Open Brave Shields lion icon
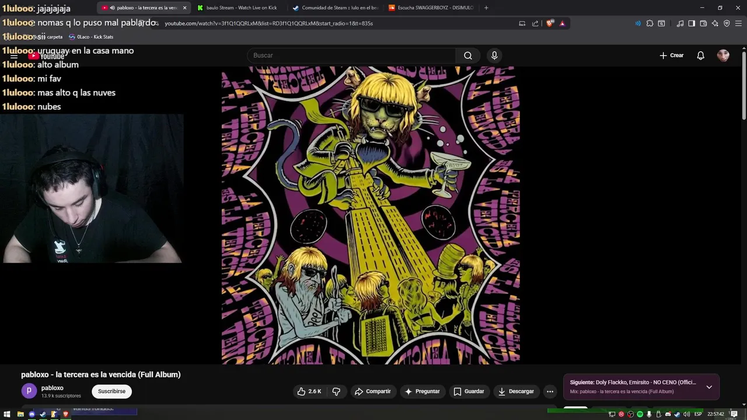This screenshot has height=420, width=747. pos(550,23)
